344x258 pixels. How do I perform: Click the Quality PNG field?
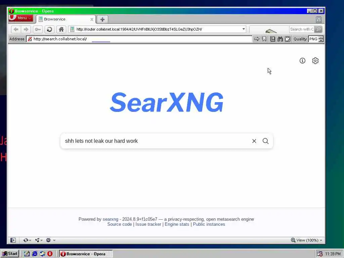[x=313, y=39]
